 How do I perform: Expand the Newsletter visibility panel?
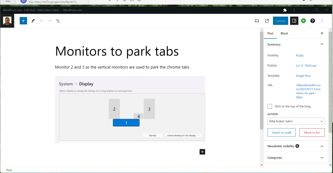pyautogui.click(x=296, y=146)
